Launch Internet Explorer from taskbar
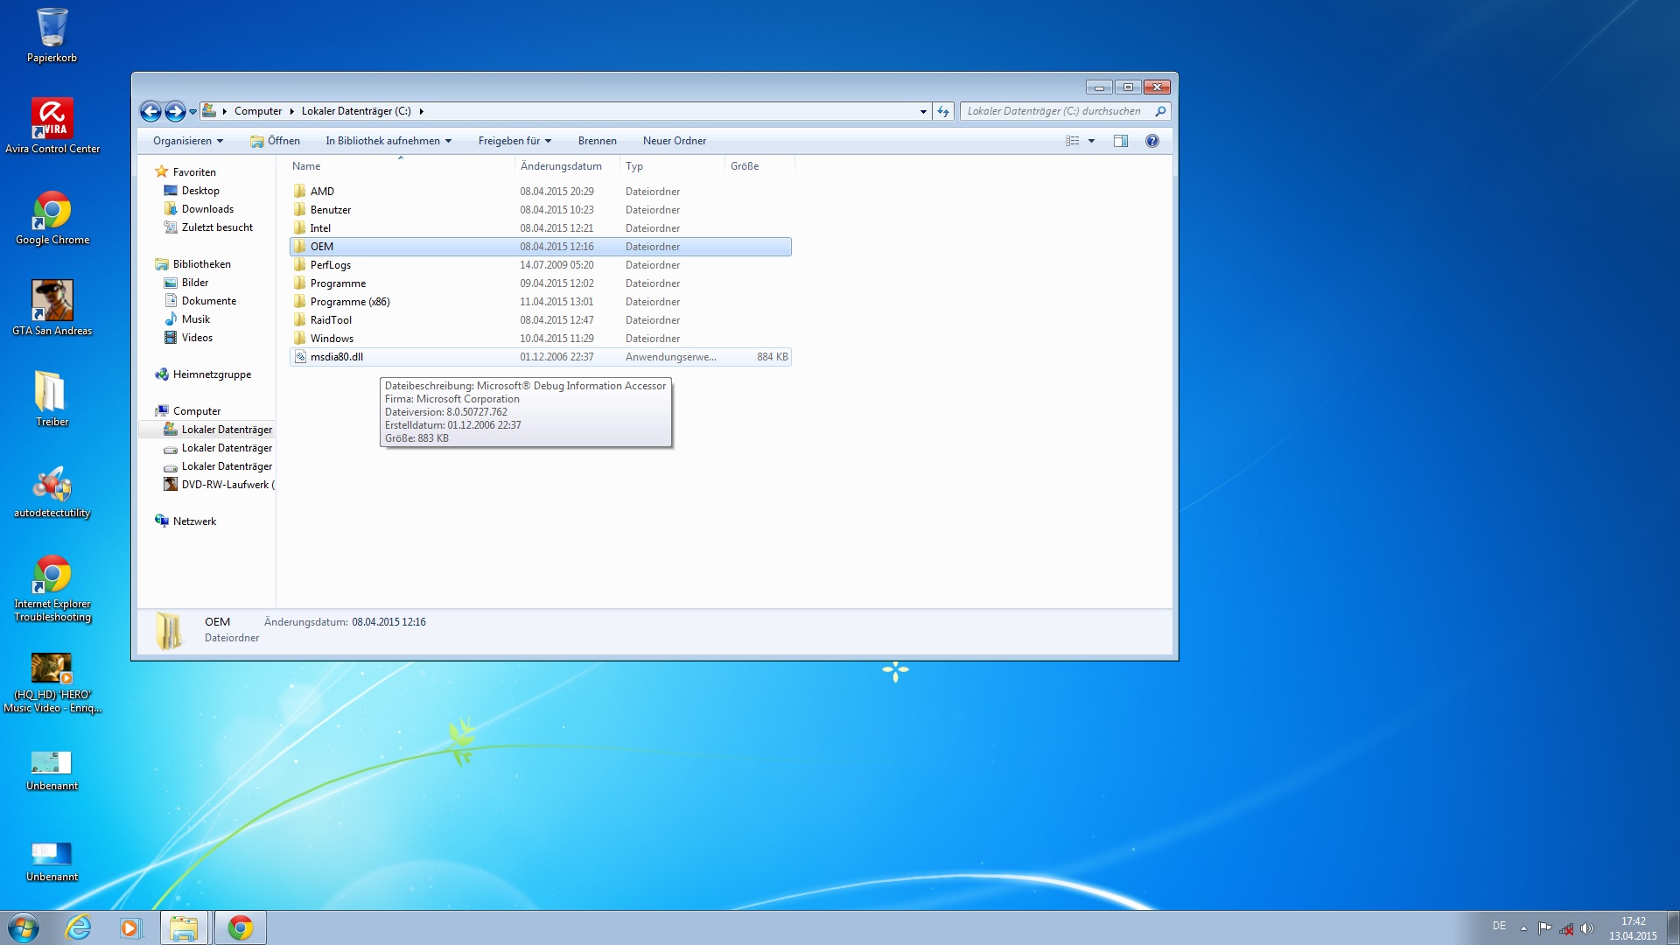The height and width of the screenshot is (945, 1680). 78,927
